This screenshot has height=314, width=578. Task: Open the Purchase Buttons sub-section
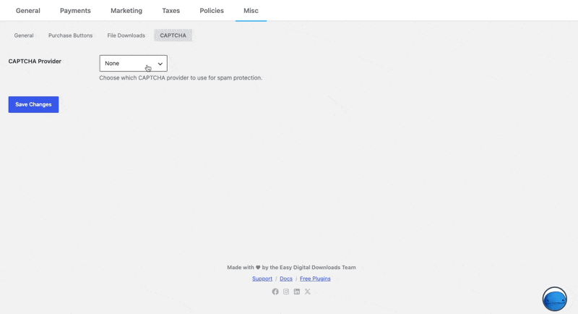point(70,35)
